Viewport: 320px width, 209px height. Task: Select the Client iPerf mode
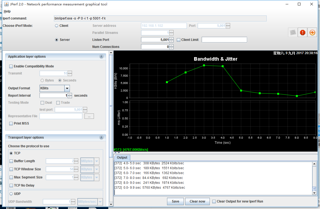coord(57,26)
